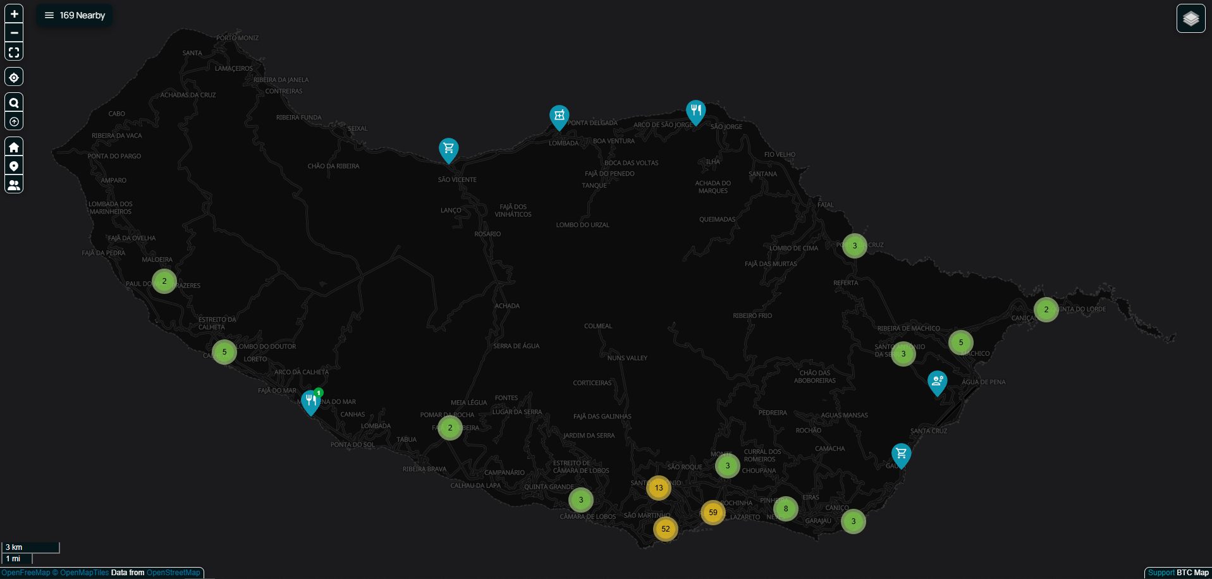Open the map layers switcher
This screenshot has height=579, width=1212.
pos(1191,18)
